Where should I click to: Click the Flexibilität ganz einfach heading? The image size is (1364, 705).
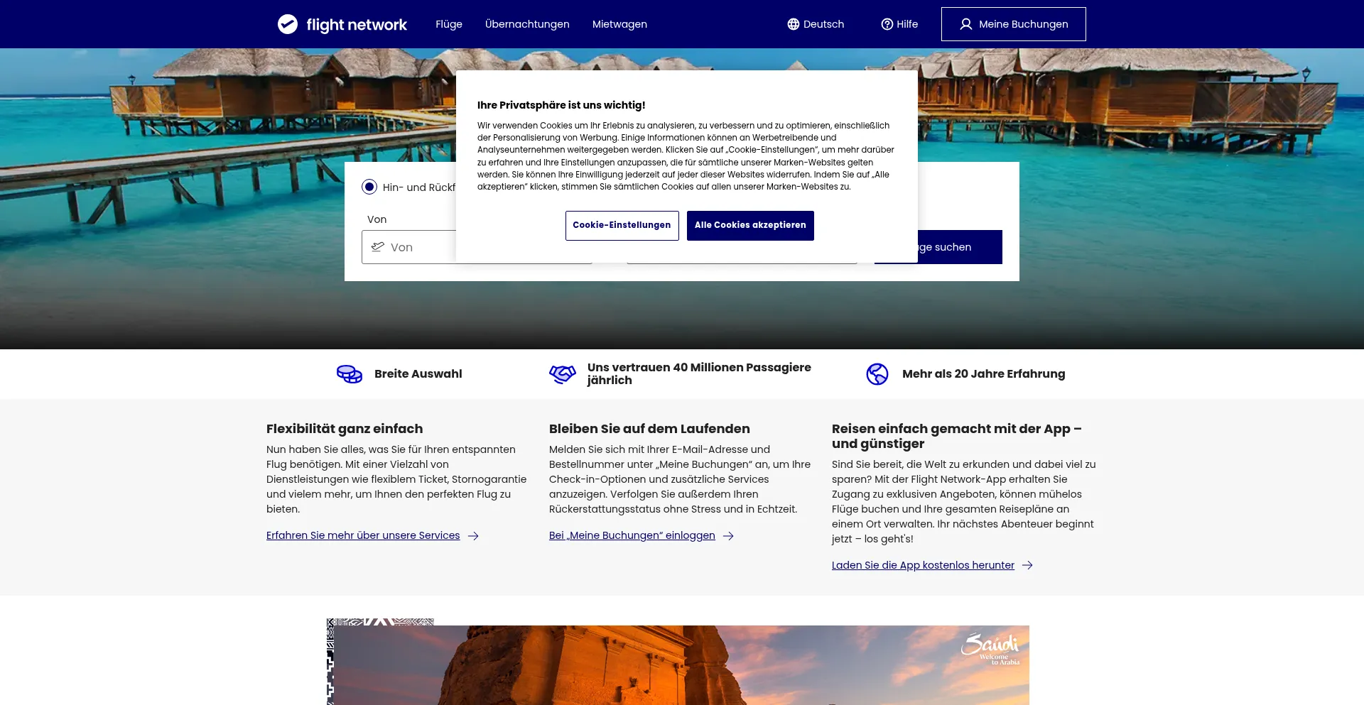tap(345, 429)
